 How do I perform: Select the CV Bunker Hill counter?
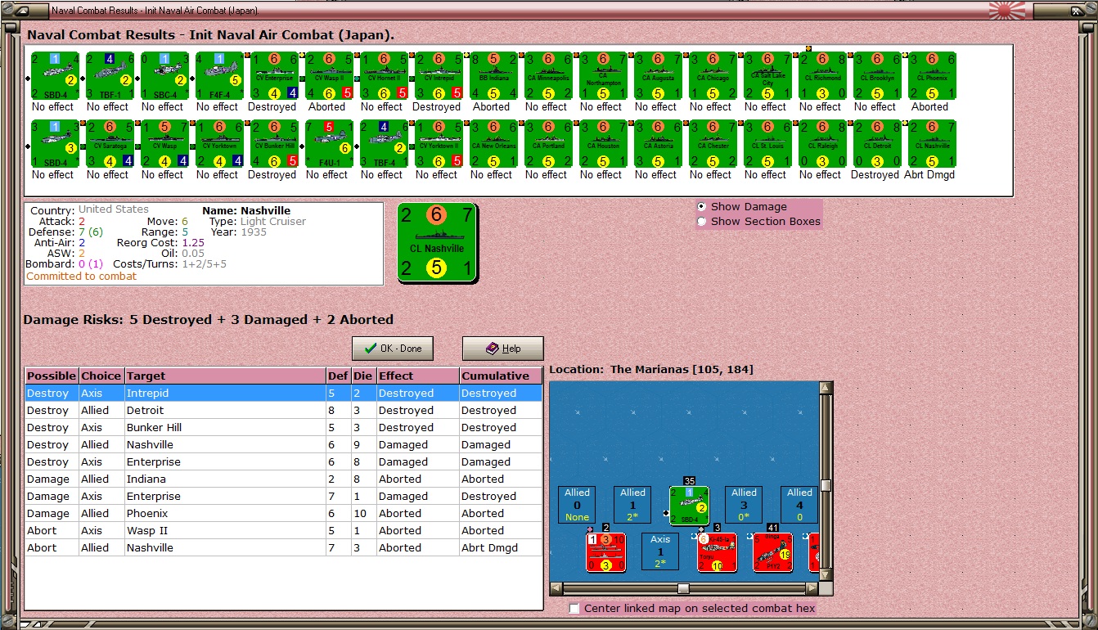[x=273, y=144]
